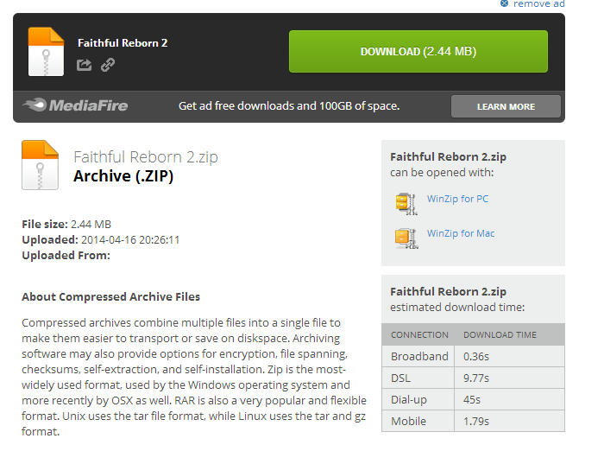This screenshot has width=604, height=464.
Task: Click the WinZip for PC icon
Action: point(406,204)
